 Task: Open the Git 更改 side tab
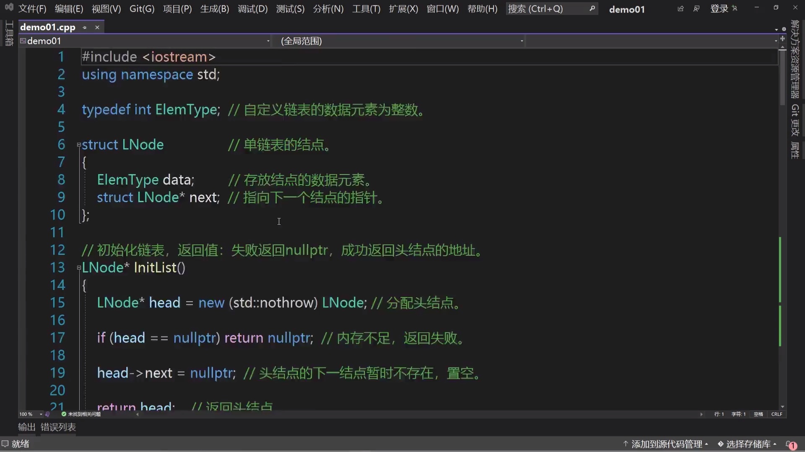[795, 120]
